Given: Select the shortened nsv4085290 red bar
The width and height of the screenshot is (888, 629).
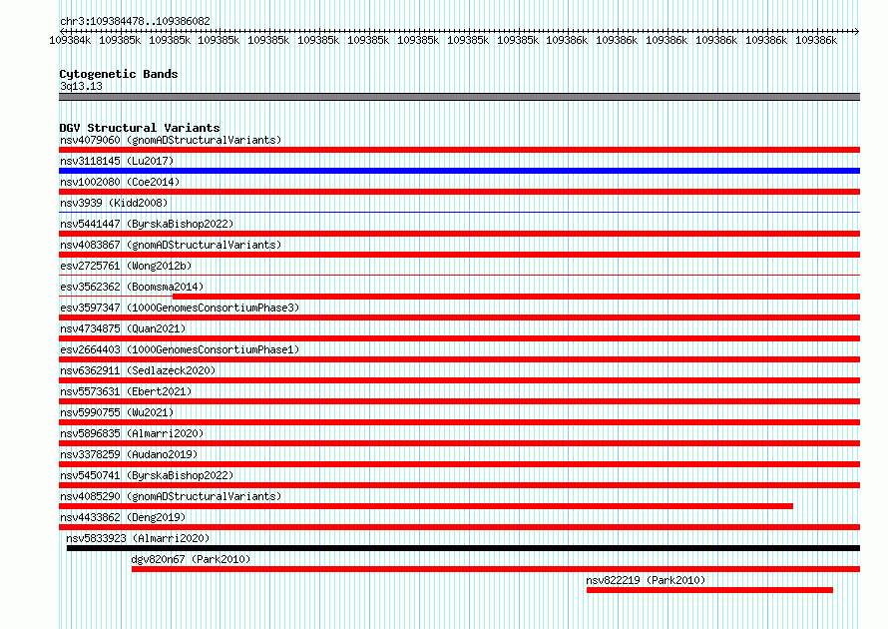Looking at the screenshot, I should [x=426, y=506].
